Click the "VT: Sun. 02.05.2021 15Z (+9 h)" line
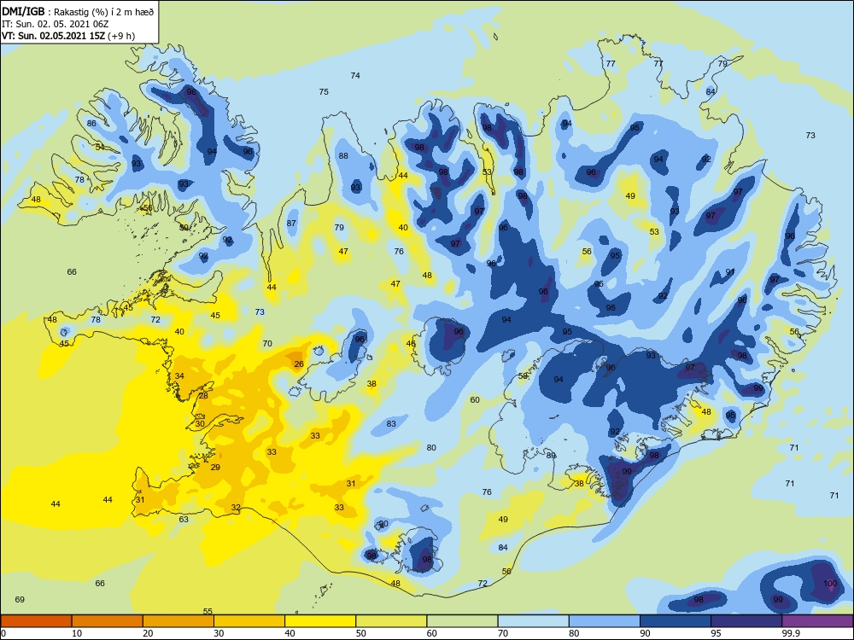 click(68, 36)
